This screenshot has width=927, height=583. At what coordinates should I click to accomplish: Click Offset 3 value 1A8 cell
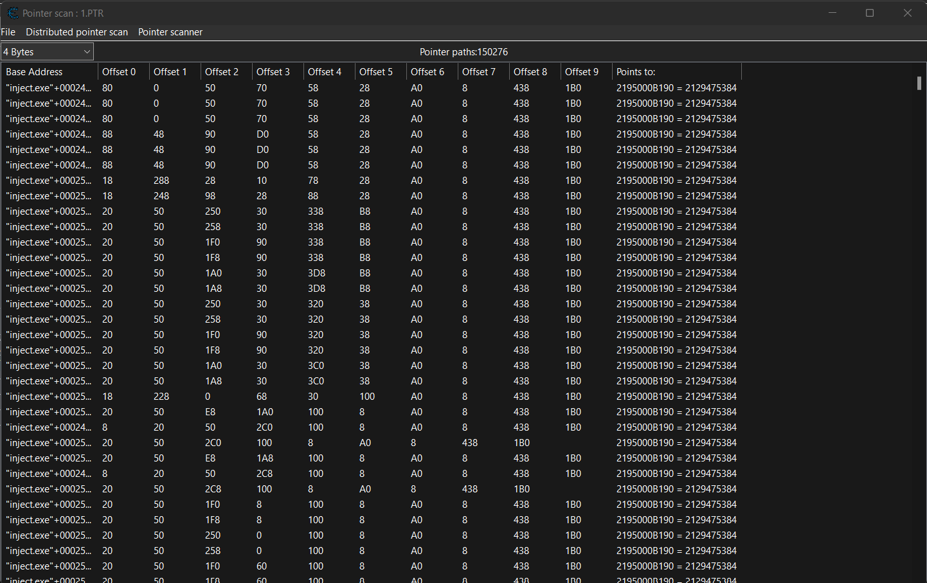[265, 458]
